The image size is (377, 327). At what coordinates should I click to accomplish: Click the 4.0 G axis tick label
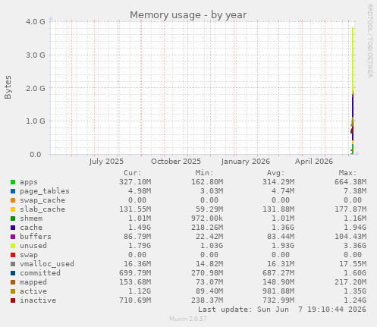click(36, 21)
